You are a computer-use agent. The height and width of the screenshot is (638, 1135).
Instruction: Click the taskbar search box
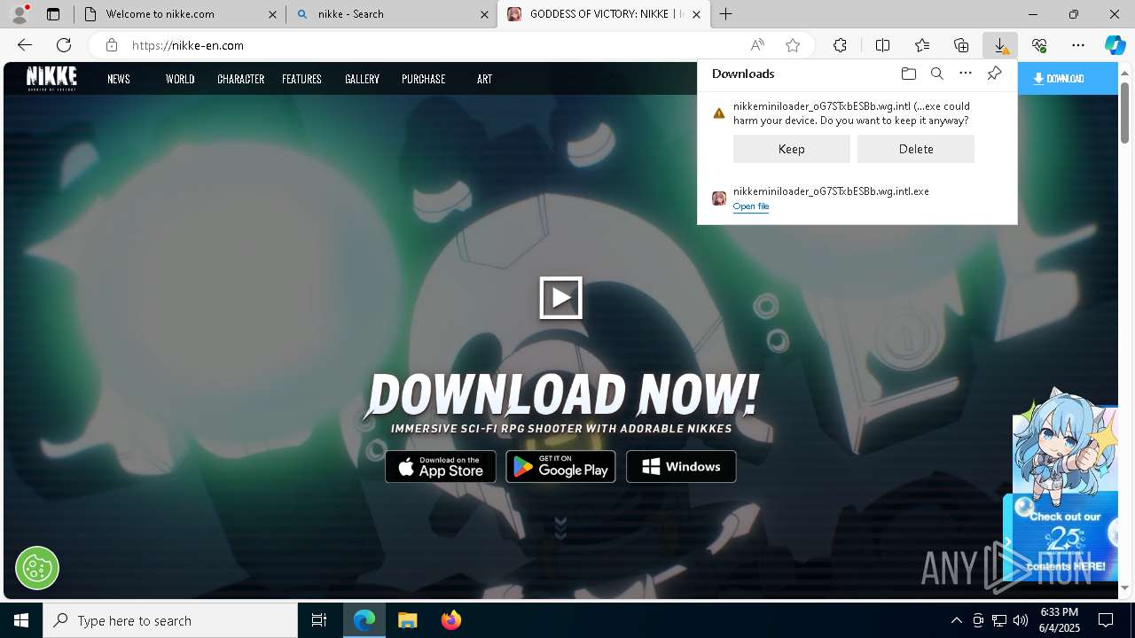170,620
